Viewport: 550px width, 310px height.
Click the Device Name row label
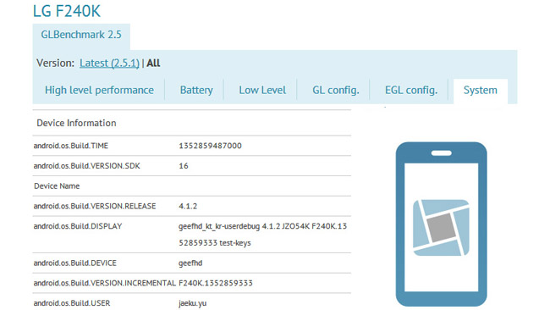click(57, 186)
